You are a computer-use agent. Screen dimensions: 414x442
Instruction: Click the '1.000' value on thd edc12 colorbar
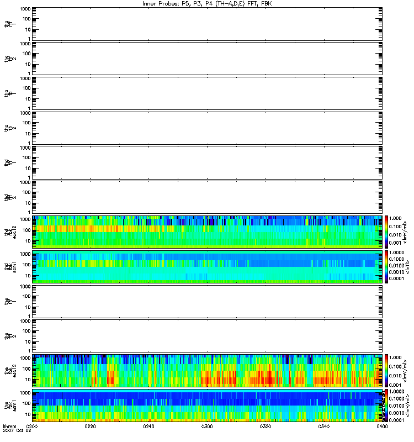click(x=395, y=218)
